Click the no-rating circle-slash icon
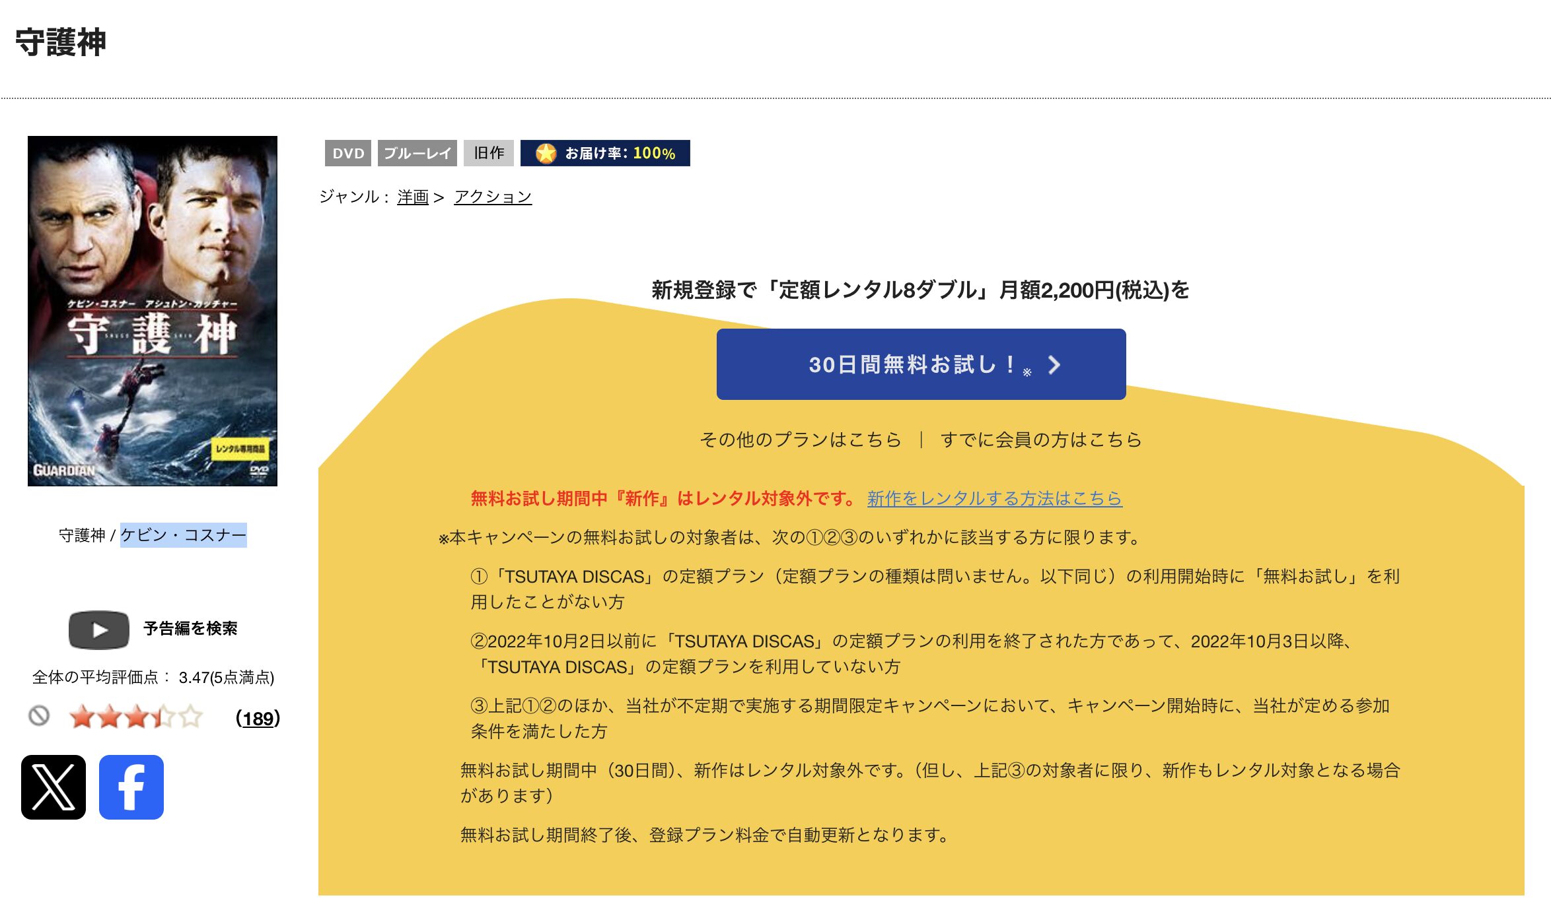Viewport: 1551px width, 912px height. (x=39, y=715)
